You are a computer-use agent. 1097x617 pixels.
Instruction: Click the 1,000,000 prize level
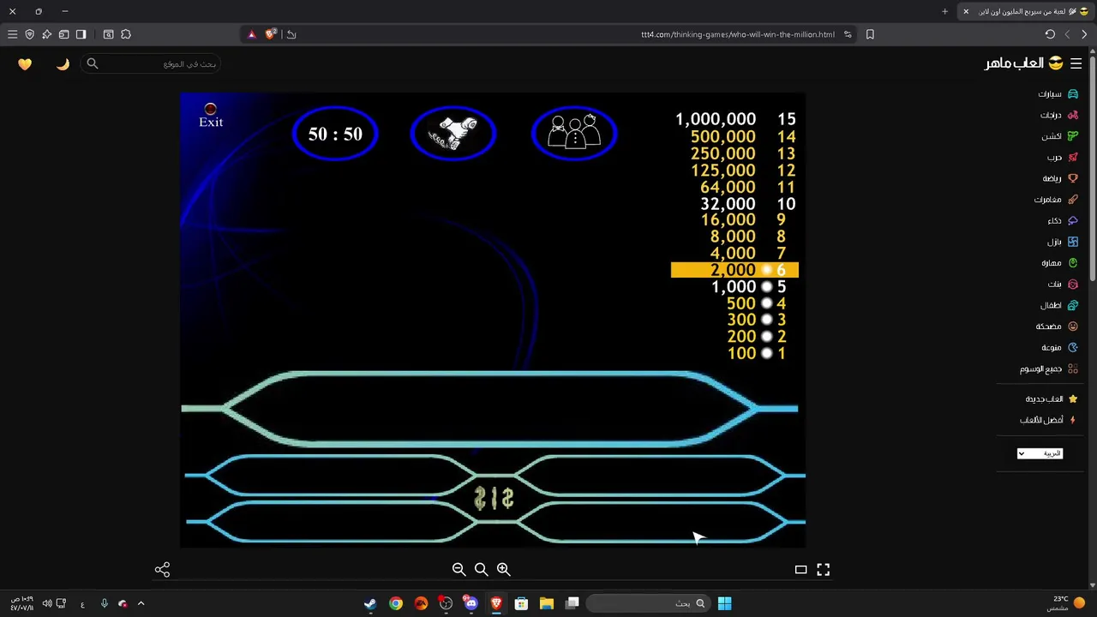coord(735,119)
